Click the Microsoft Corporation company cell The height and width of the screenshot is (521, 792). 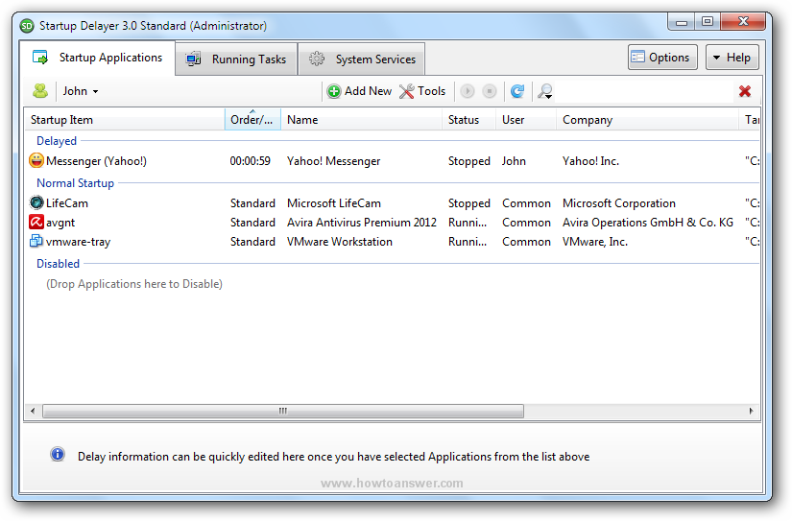pyautogui.click(x=619, y=203)
